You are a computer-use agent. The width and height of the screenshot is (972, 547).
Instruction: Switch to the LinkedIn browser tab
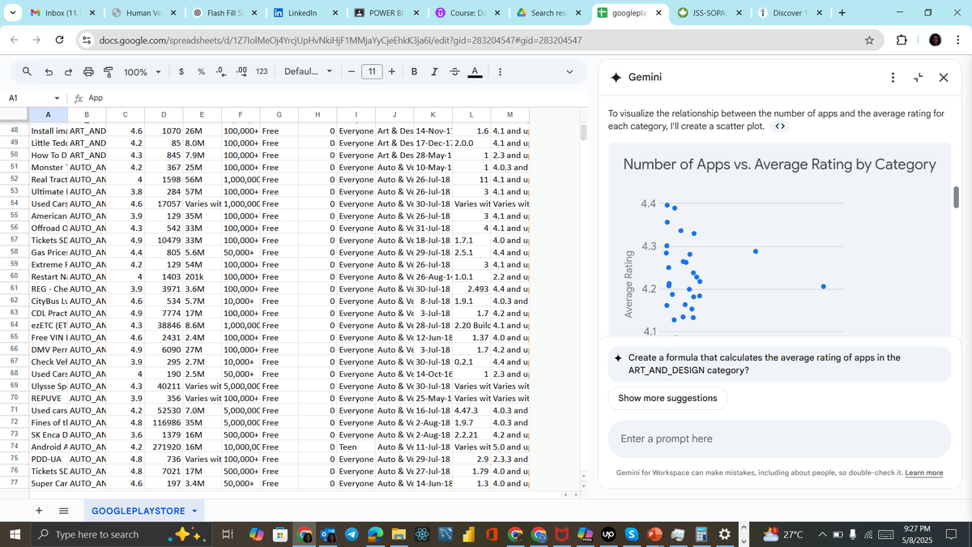tap(305, 13)
